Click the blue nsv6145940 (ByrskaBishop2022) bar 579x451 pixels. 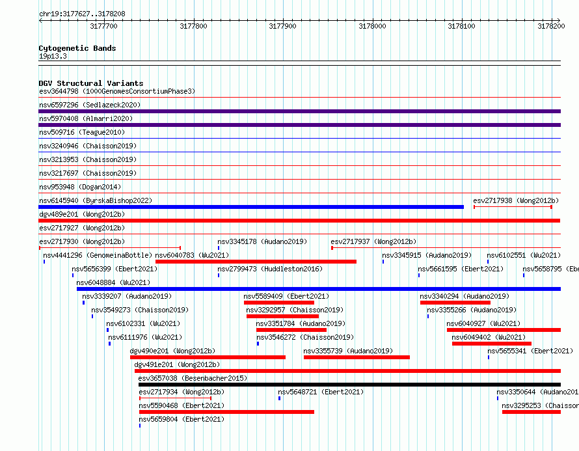click(x=251, y=207)
